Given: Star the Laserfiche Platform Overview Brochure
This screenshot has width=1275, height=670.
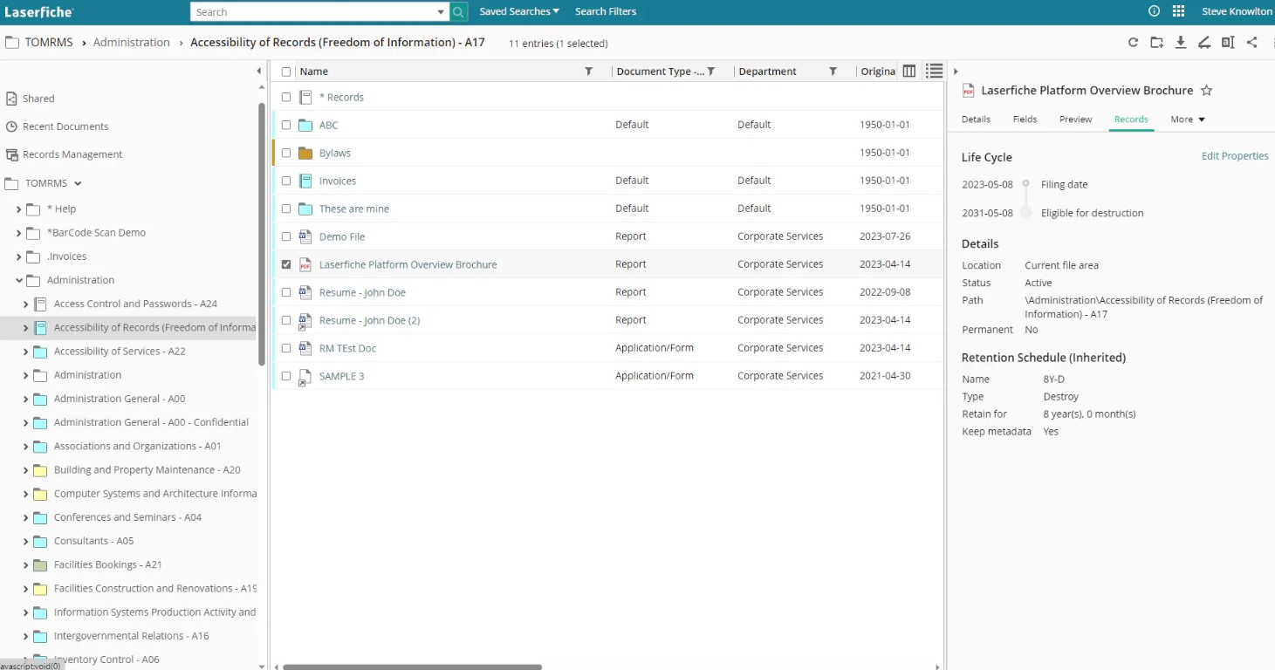Looking at the screenshot, I should click(x=1207, y=91).
